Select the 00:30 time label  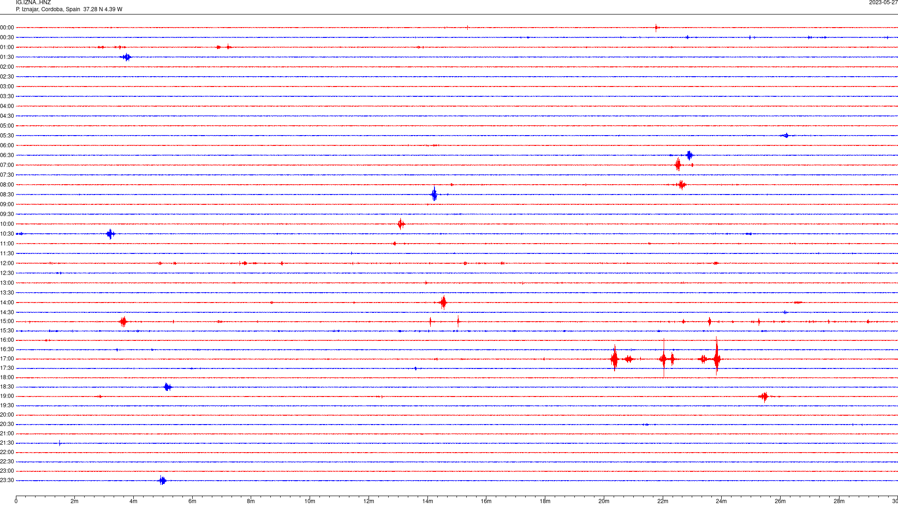pos(7,37)
